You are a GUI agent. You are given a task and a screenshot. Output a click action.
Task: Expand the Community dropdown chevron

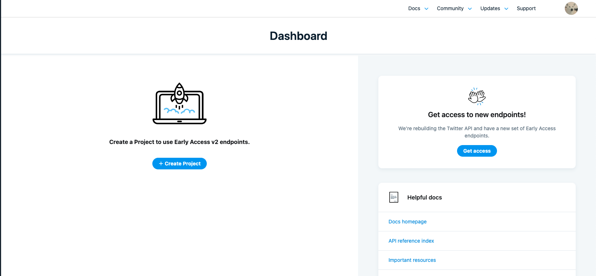(x=470, y=9)
